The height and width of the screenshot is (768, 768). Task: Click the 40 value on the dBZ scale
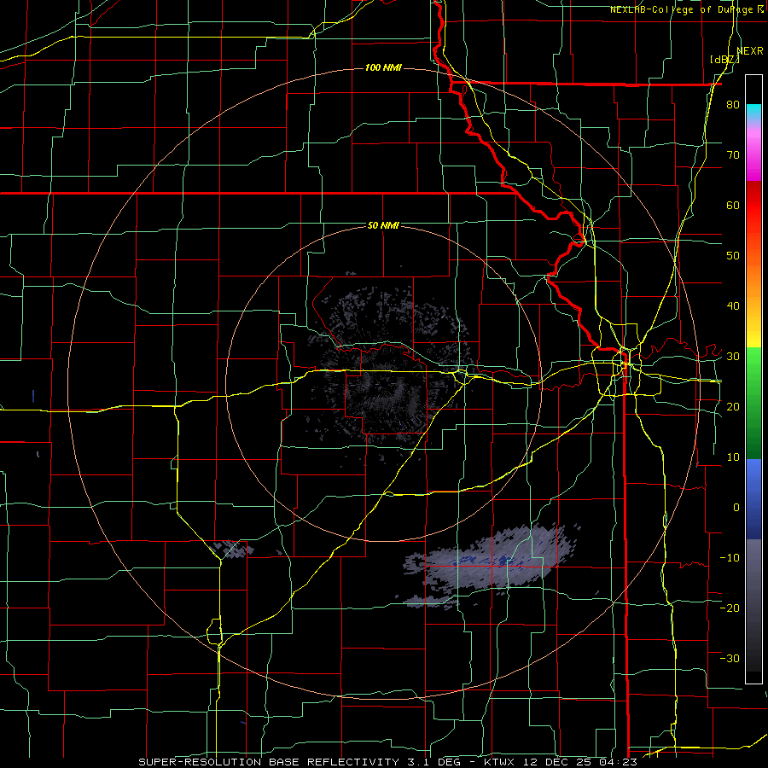coord(733,305)
